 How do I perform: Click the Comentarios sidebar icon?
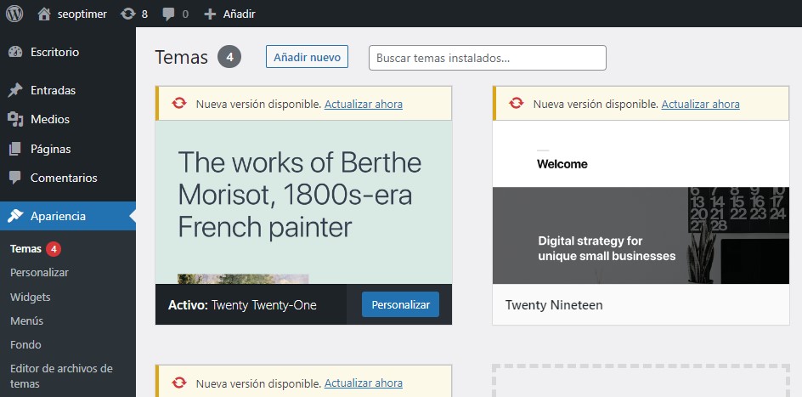pos(15,178)
